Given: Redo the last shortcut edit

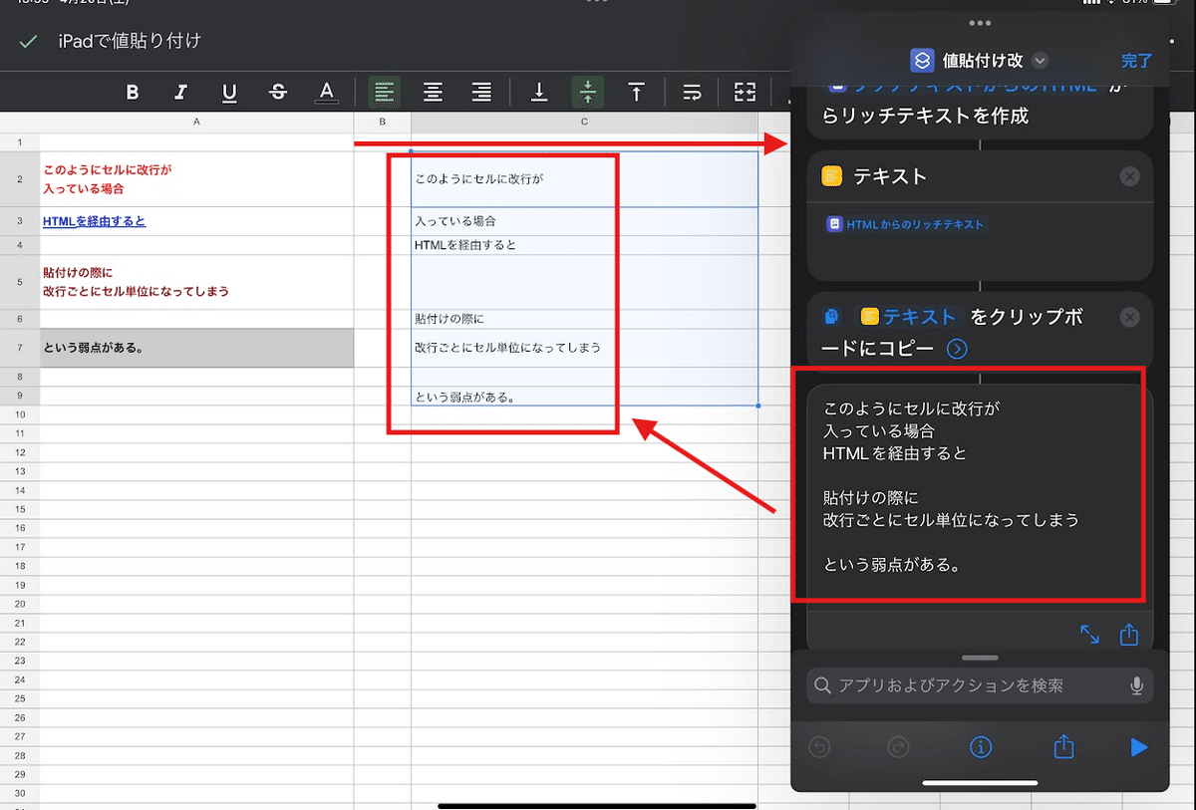Looking at the screenshot, I should [x=900, y=747].
